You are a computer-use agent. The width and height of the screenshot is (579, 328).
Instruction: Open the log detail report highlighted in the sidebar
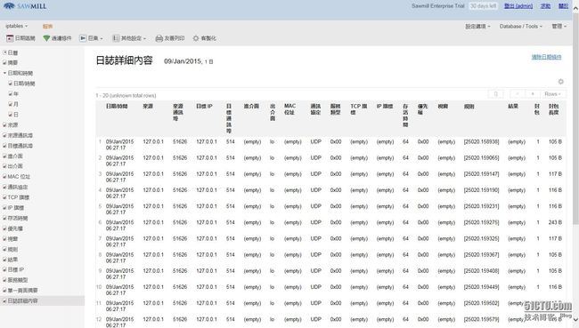pos(22,301)
